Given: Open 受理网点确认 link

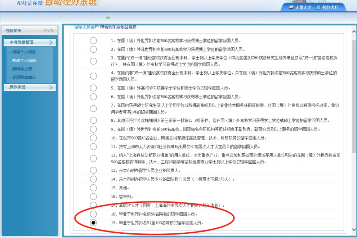Looking at the screenshot, I should tap(24, 77).
